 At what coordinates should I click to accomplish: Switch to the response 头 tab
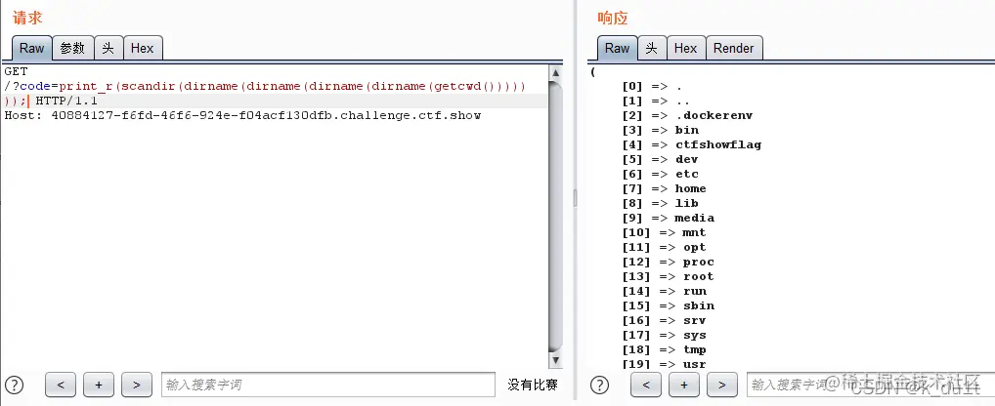pyautogui.click(x=652, y=48)
